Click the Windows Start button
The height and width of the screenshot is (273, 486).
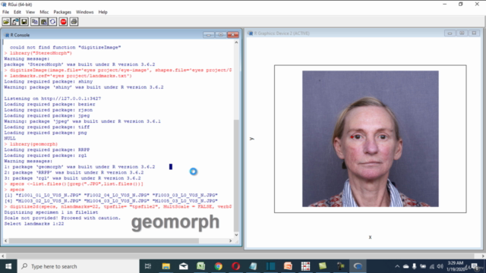coord(8,266)
